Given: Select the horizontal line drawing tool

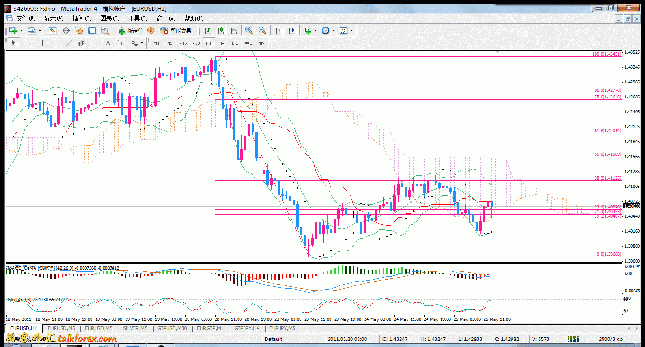Looking at the screenshot, I should (x=56, y=43).
